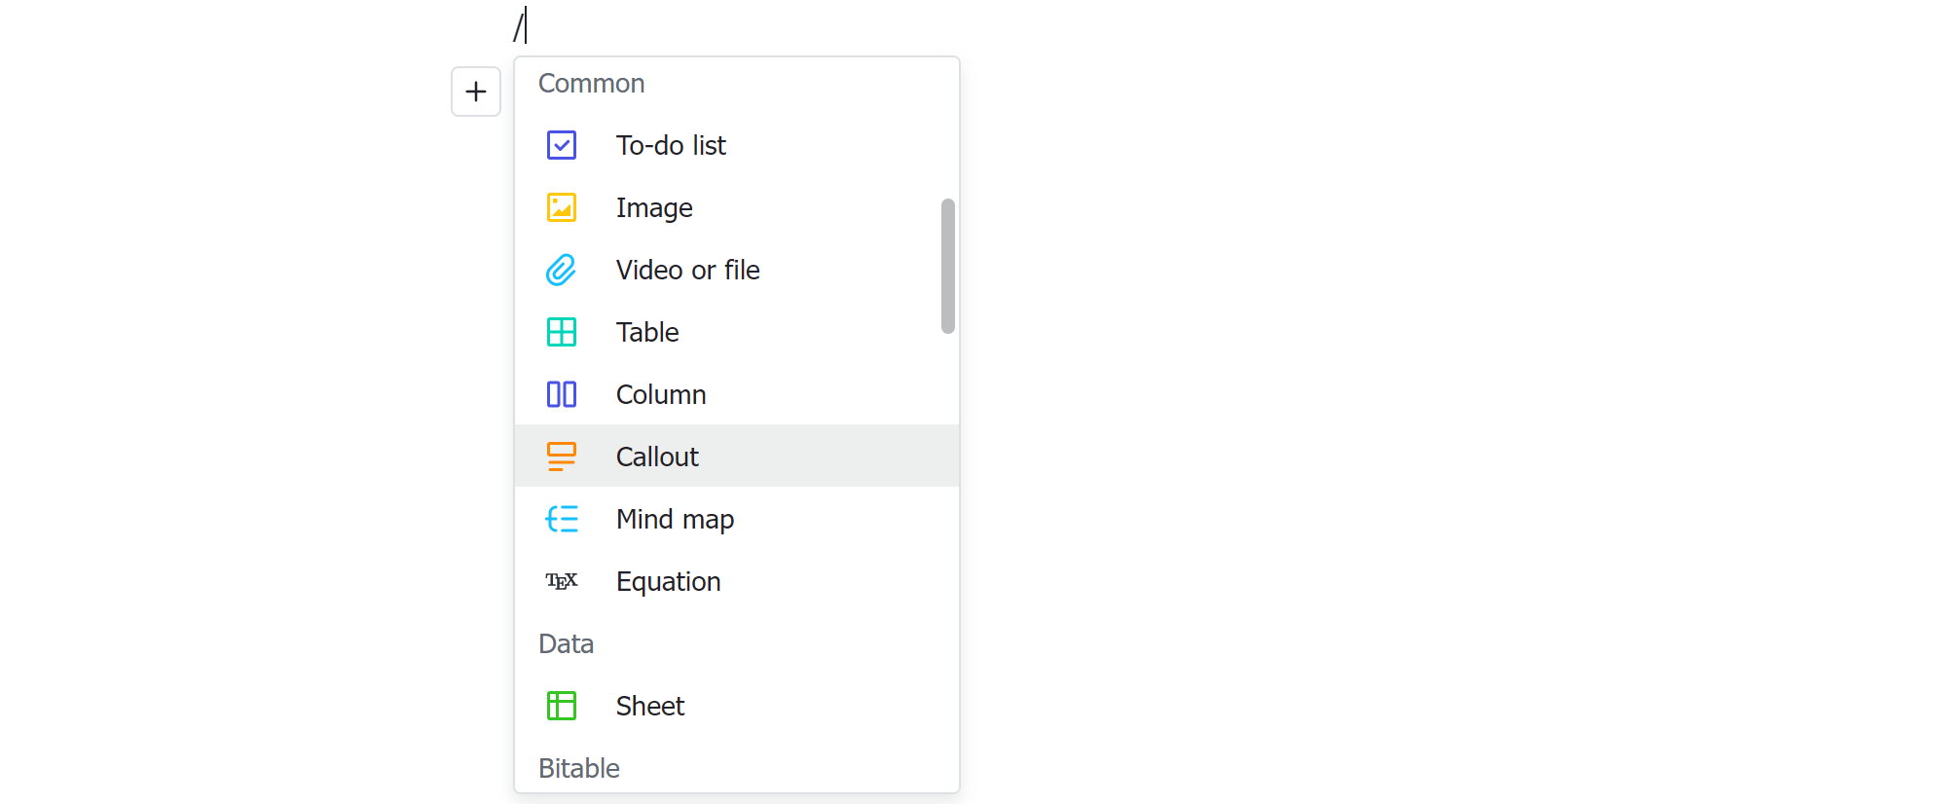Click the TeX Equation icon
The image size is (1947, 804).
(x=562, y=580)
